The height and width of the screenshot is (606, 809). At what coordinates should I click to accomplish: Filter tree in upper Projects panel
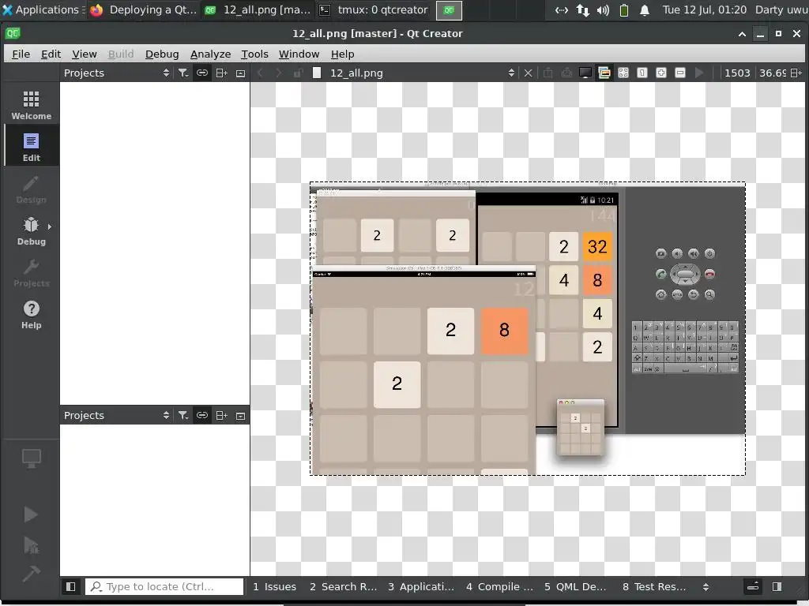click(183, 73)
